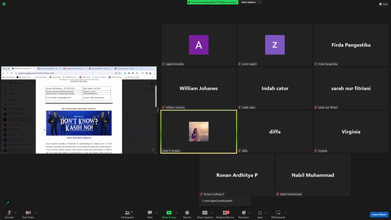The image size is (391, 220).
Task: Expand chat options caret beside Chat
Action: [x=156, y=213]
